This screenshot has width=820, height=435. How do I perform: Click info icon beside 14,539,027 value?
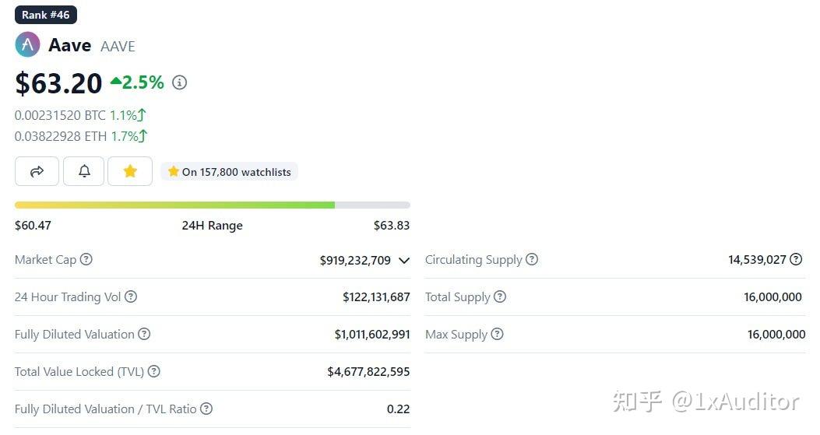tap(796, 259)
